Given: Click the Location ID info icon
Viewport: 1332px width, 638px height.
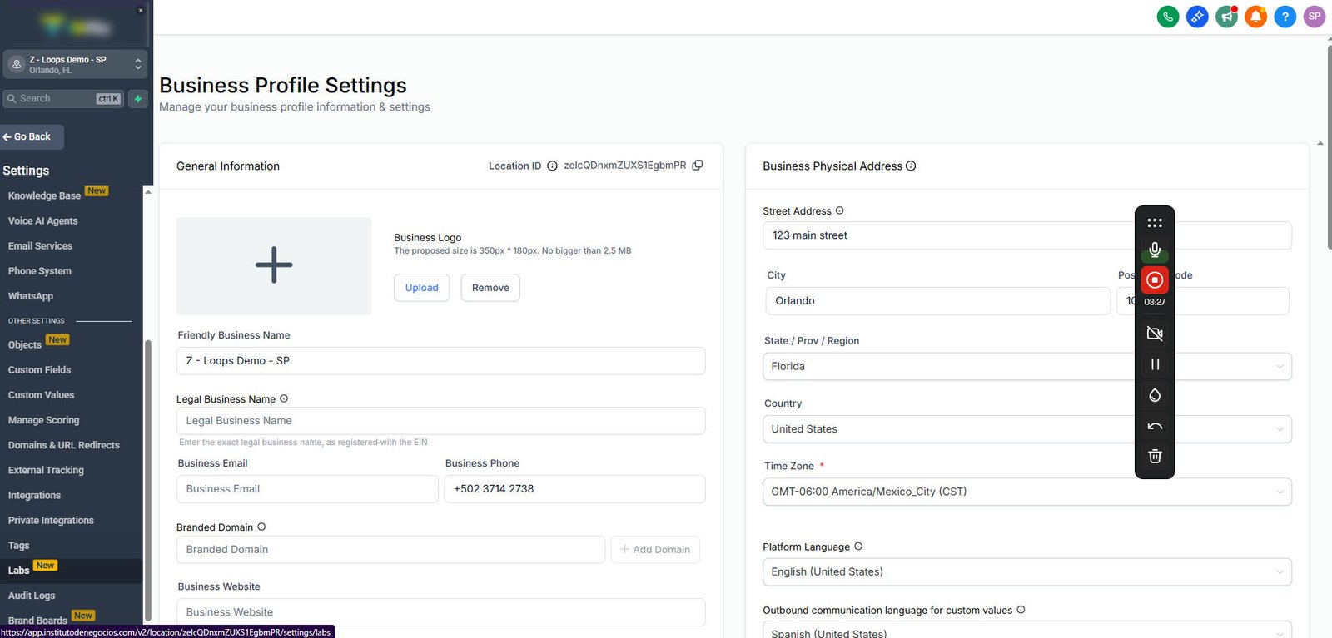Looking at the screenshot, I should (x=552, y=166).
